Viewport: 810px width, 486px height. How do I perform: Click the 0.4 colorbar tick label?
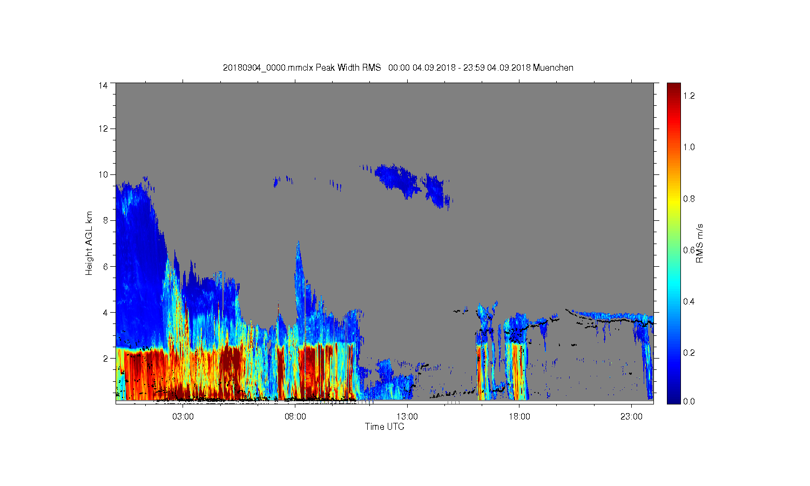pyautogui.click(x=689, y=301)
